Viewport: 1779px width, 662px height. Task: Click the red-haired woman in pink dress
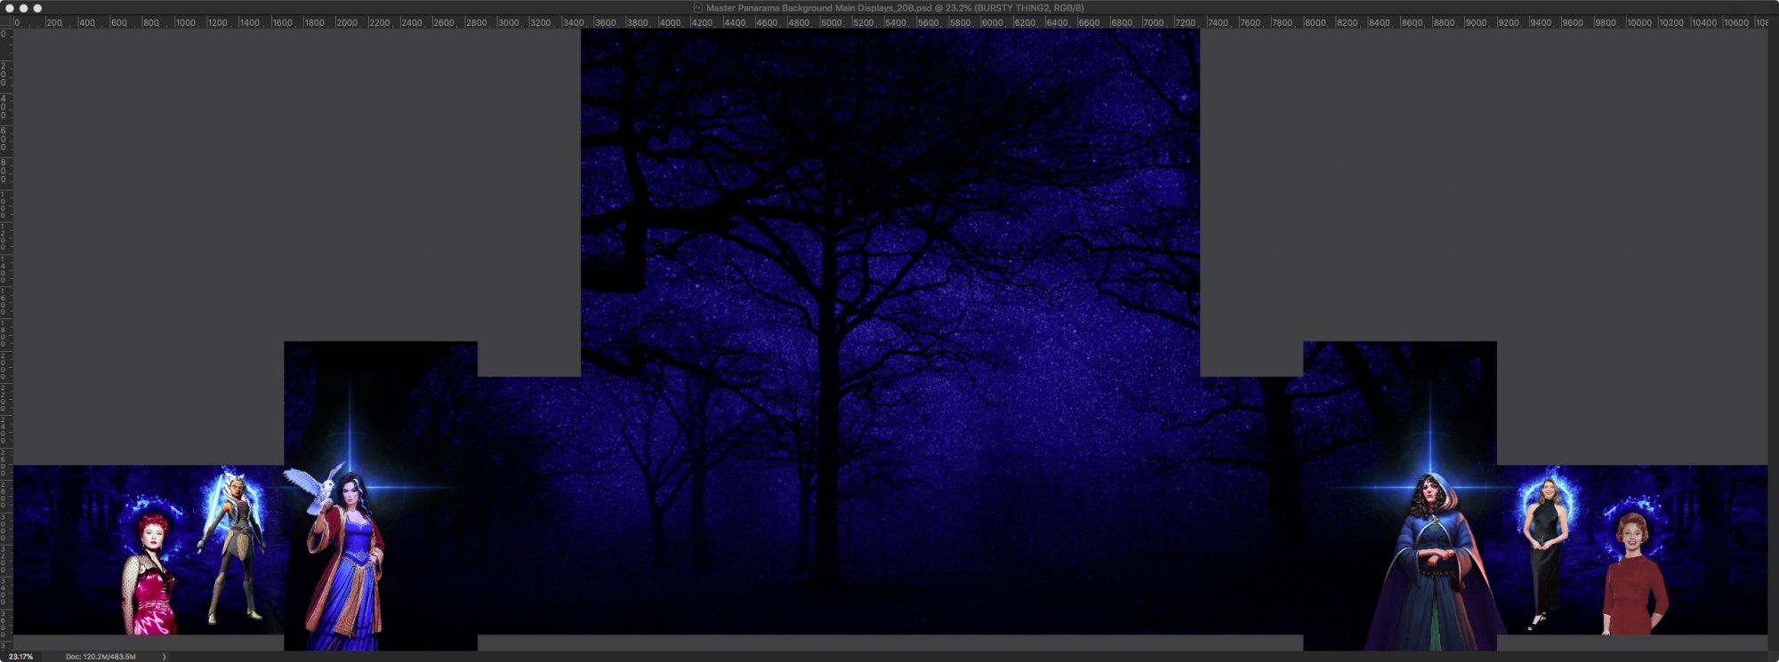[x=149, y=574]
